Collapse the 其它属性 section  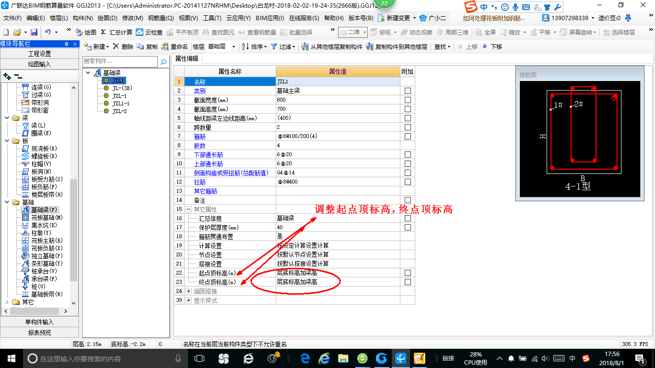[188, 209]
